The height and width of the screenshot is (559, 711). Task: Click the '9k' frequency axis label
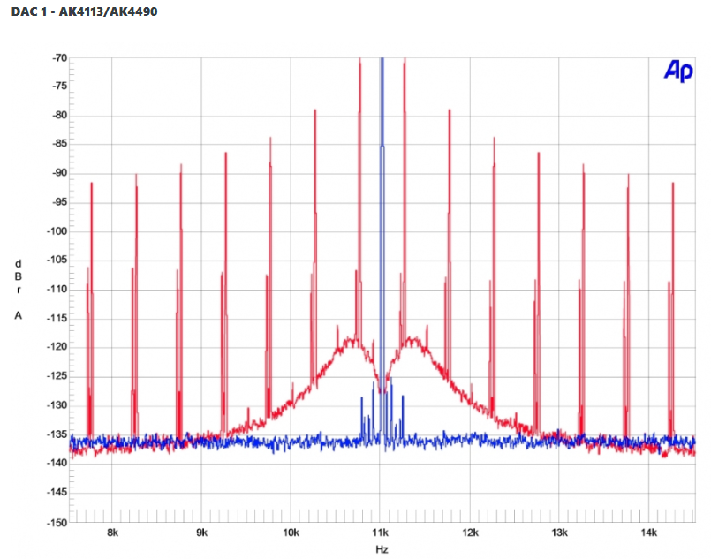pos(201,533)
